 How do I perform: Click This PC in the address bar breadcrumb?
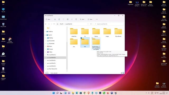(62, 24)
